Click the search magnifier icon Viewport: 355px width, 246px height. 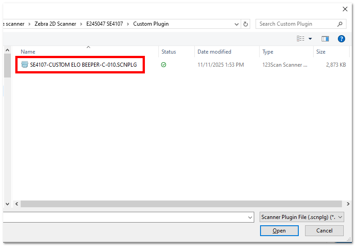coord(340,24)
